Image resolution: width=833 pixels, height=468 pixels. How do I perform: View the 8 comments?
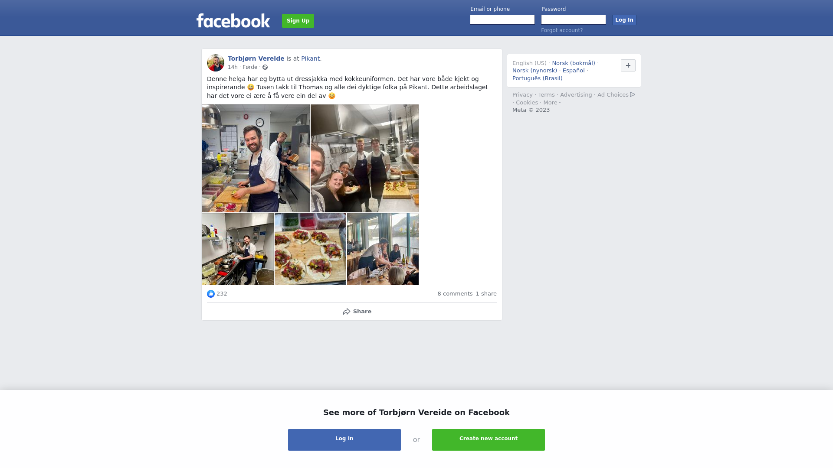[455, 294]
